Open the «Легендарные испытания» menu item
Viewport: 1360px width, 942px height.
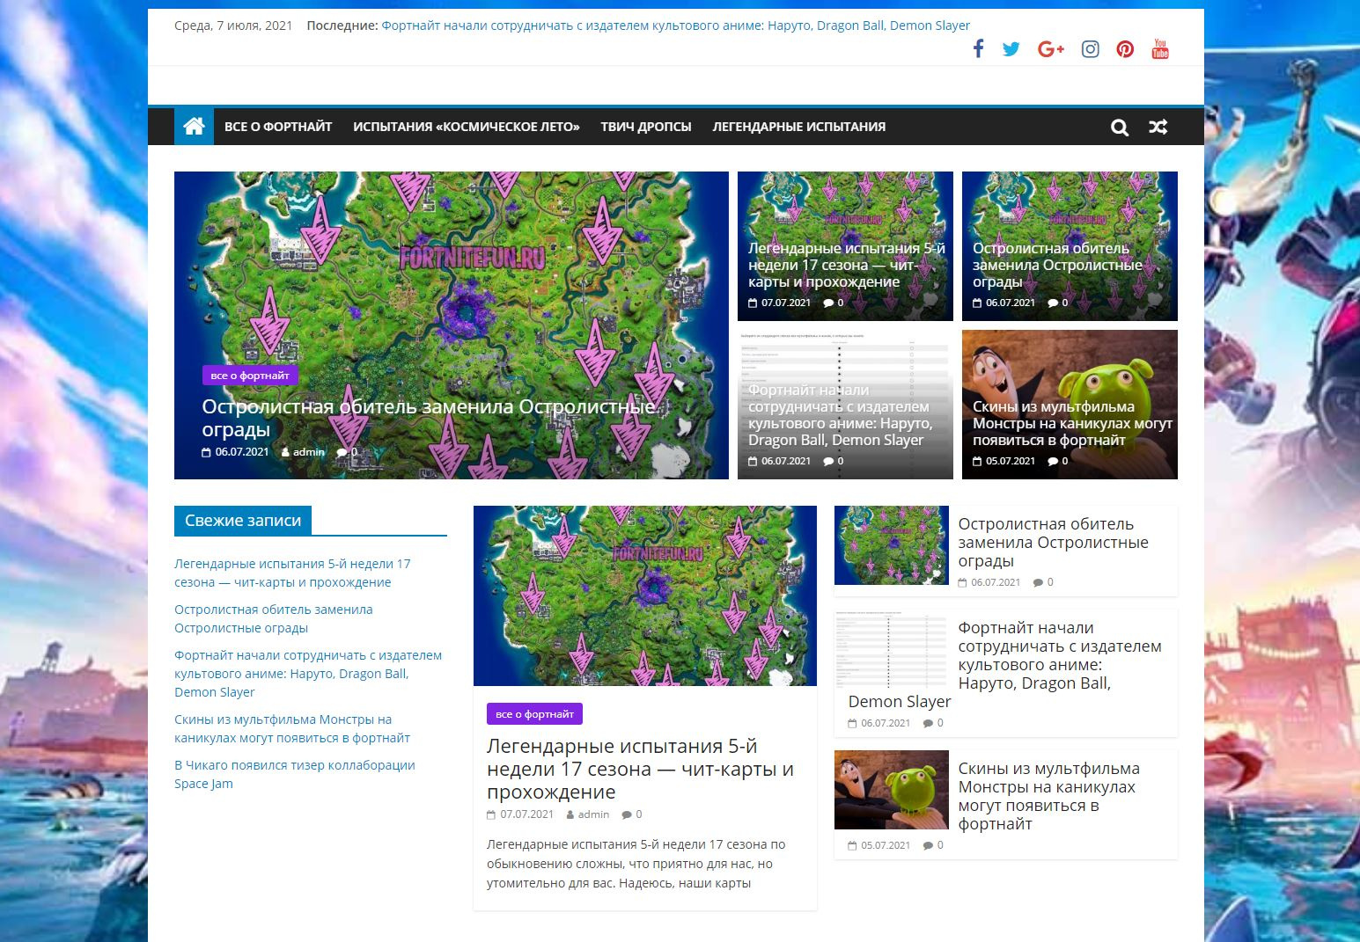point(799,127)
